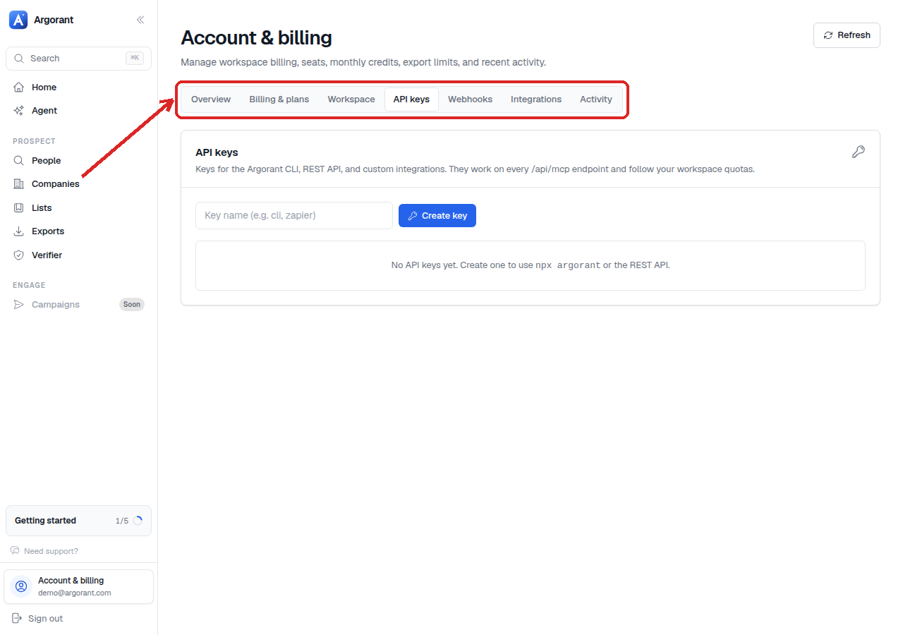The width and height of the screenshot is (903, 635).
Task: Click the Refresh button
Action: [x=847, y=35]
